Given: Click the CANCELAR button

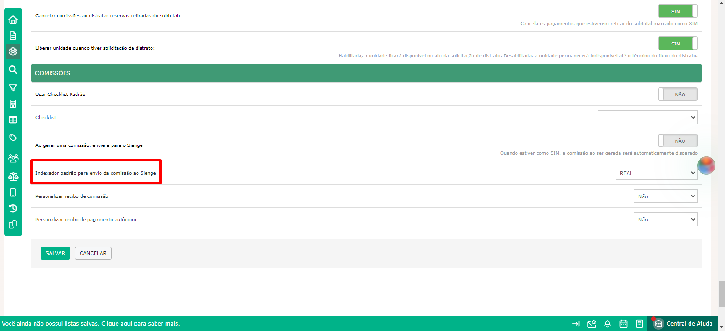Looking at the screenshot, I should (x=93, y=253).
